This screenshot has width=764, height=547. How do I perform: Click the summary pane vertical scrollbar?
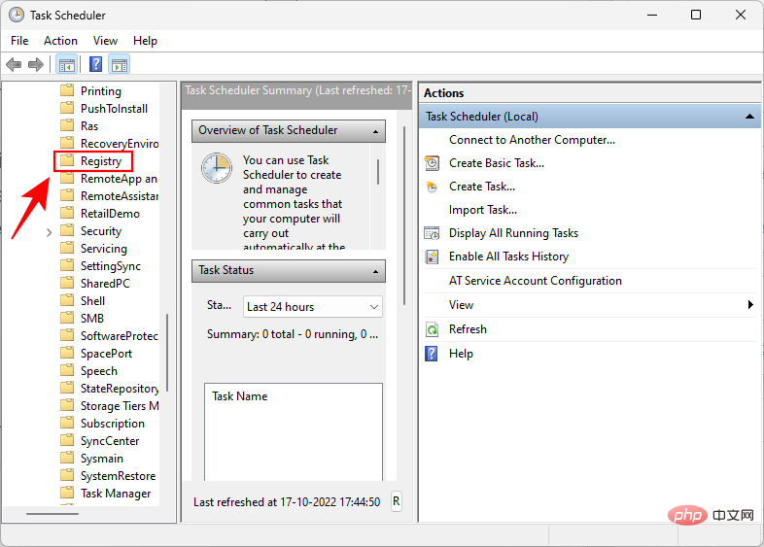tap(404, 216)
